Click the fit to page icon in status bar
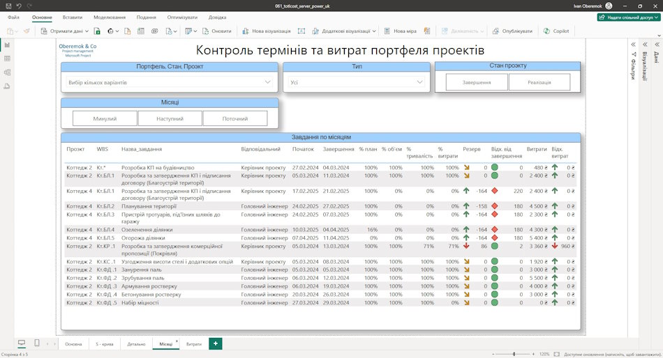The width and height of the screenshot is (663, 358). pos(556,355)
